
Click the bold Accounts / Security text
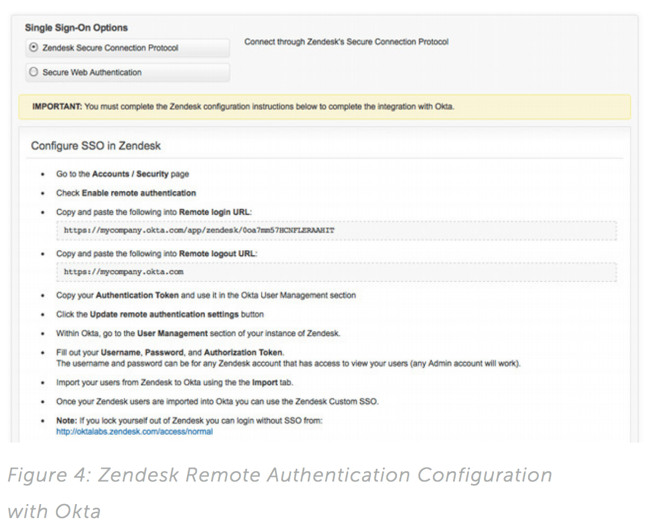130,174
